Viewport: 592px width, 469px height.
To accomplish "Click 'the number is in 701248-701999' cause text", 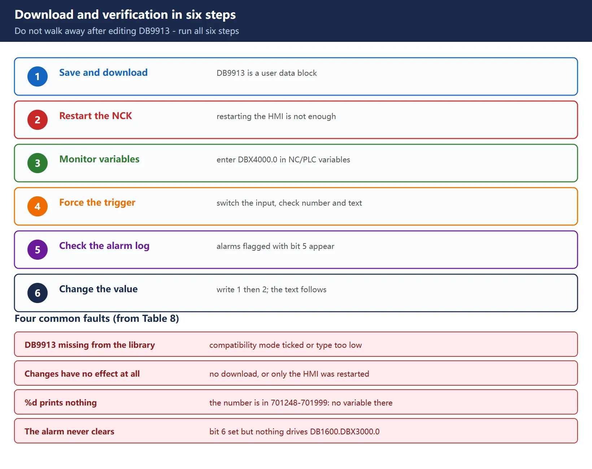I will click(x=301, y=403).
